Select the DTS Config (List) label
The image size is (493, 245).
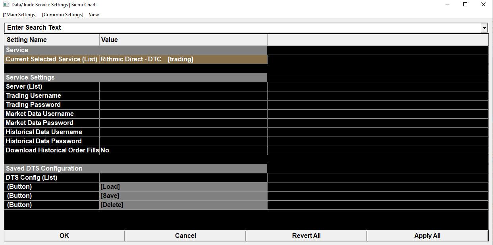pyautogui.click(x=52, y=178)
